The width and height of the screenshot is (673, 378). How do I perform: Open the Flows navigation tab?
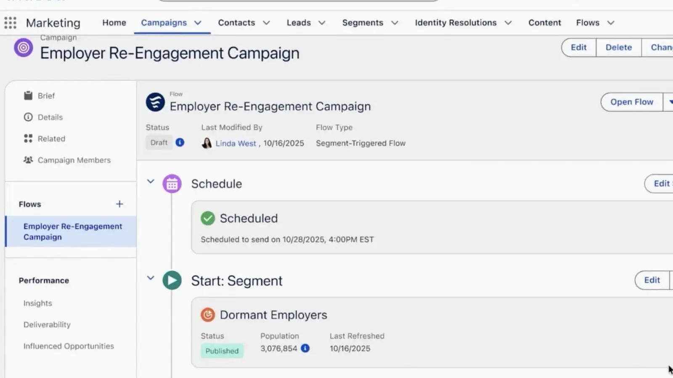[x=588, y=23]
